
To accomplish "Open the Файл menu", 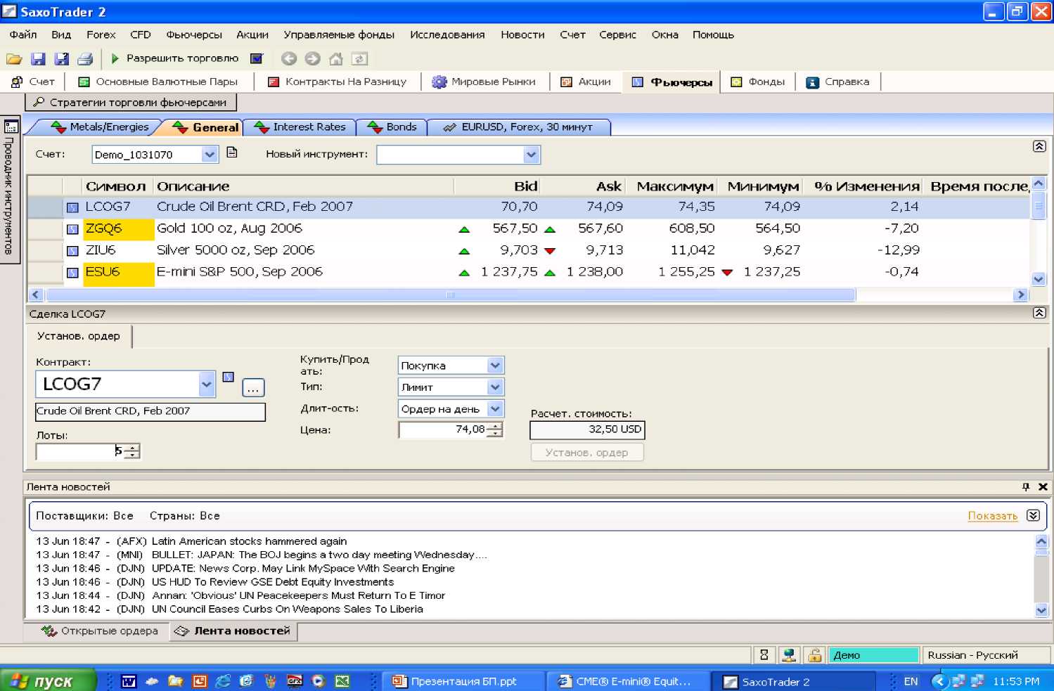I will pos(23,34).
